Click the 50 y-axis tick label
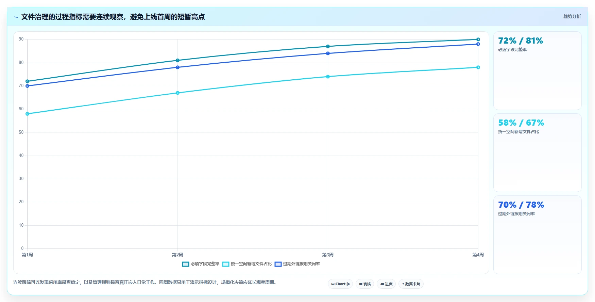The height and width of the screenshot is (302, 595). pos(21,132)
